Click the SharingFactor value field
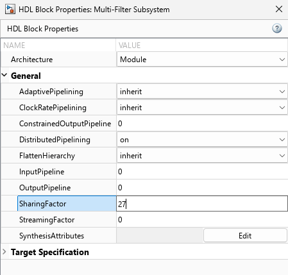The width and height of the screenshot is (288, 275). point(202,204)
